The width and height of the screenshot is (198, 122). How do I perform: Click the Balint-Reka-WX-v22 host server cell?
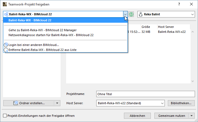pyautogui.click(x=172, y=32)
